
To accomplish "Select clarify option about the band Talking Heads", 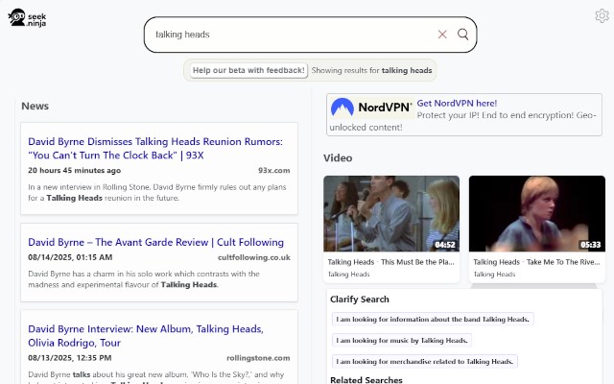I will point(433,320).
